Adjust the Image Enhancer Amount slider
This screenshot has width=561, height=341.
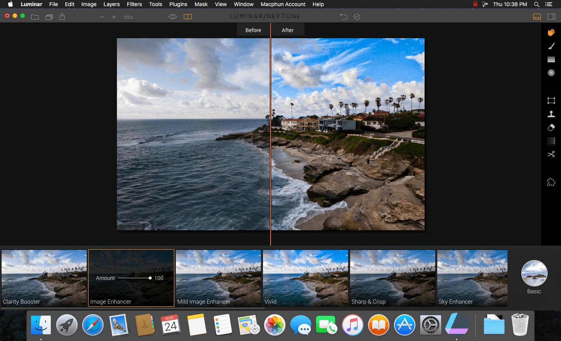pyautogui.click(x=134, y=278)
